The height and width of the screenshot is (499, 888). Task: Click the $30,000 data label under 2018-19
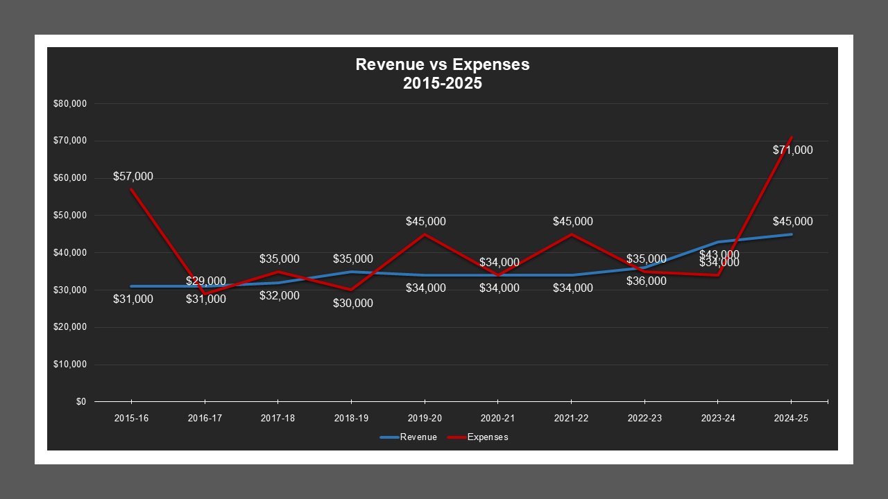(354, 303)
